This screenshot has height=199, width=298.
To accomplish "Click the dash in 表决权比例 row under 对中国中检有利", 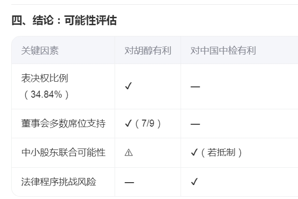I will pyautogui.click(x=195, y=87).
